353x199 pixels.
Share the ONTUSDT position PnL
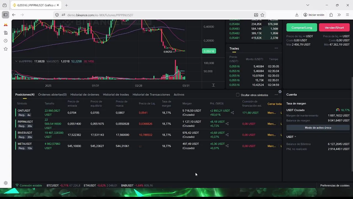click(x=232, y=113)
